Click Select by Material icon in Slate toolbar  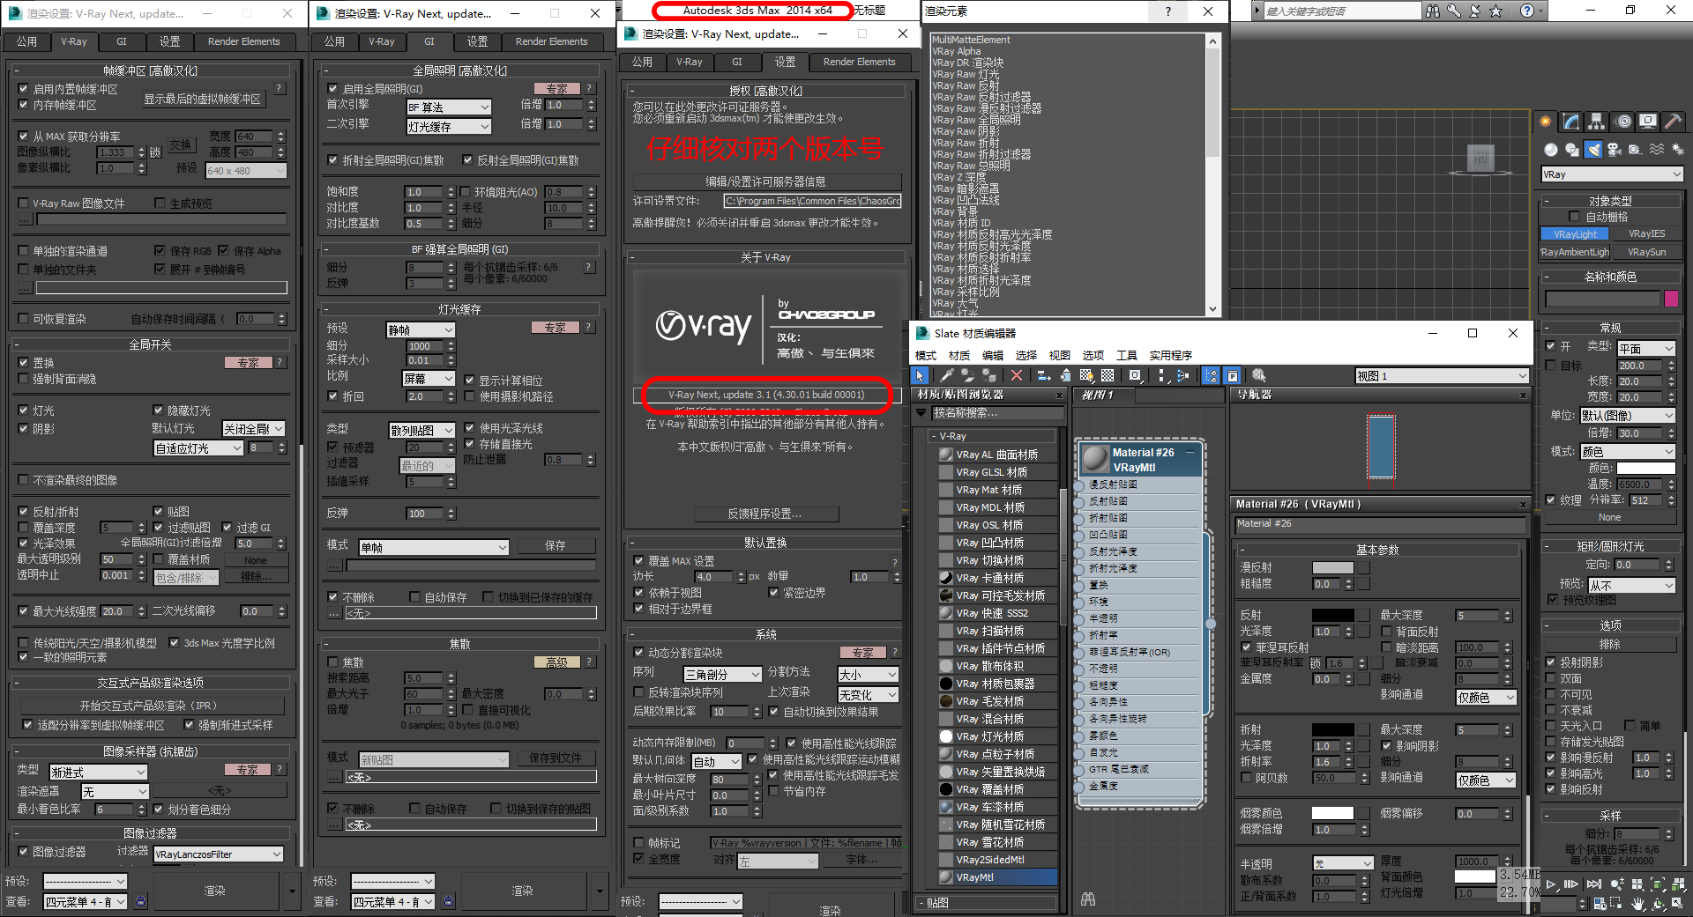click(x=1259, y=375)
